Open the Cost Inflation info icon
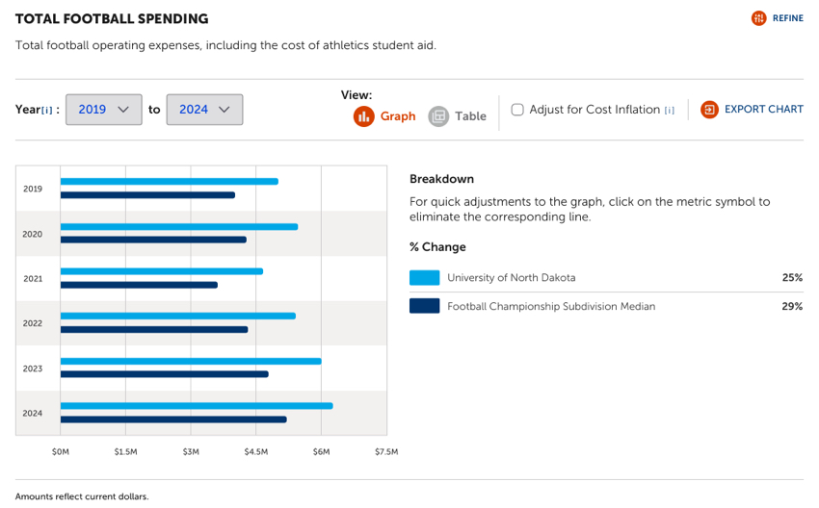819x508 pixels. (670, 111)
